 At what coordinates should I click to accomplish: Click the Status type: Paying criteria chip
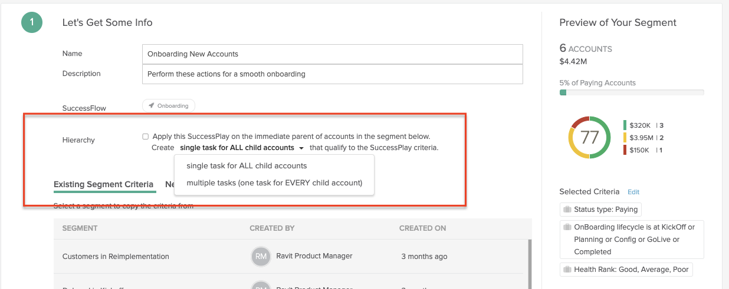600,209
